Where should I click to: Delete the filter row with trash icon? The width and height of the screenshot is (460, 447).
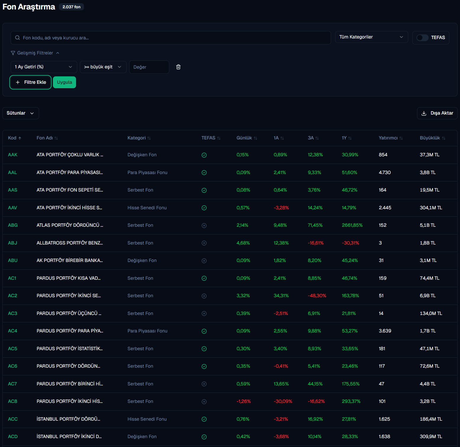[x=178, y=67]
